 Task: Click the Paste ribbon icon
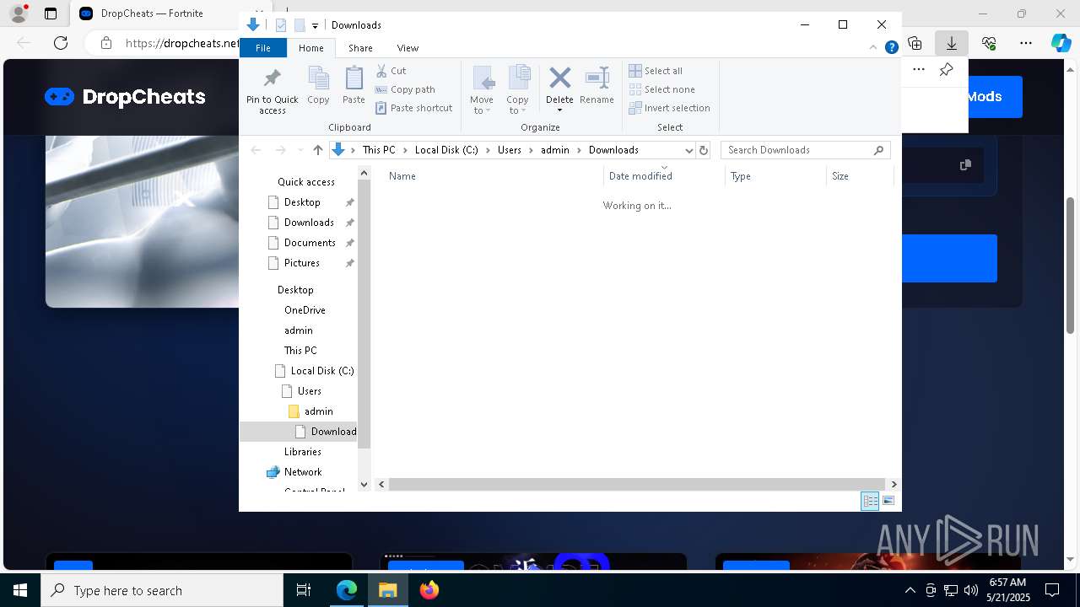[x=354, y=85]
